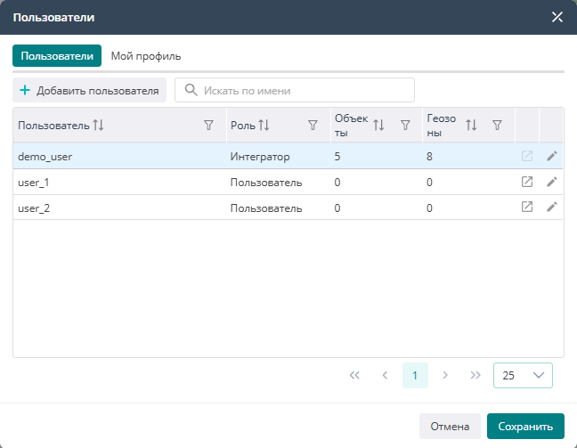The image size is (577, 448).
Task: Click the Отмена button
Action: [x=450, y=427]
